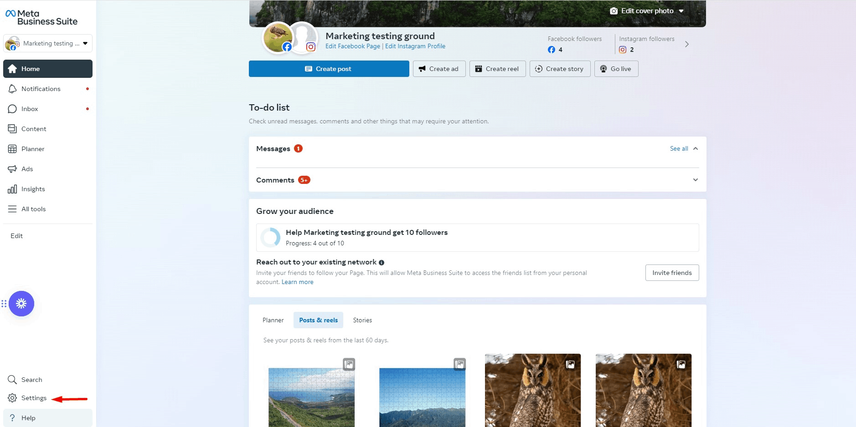Open the first owl post thumbnail
This screenshot has width=856, height=427.
tap(533, 390)
